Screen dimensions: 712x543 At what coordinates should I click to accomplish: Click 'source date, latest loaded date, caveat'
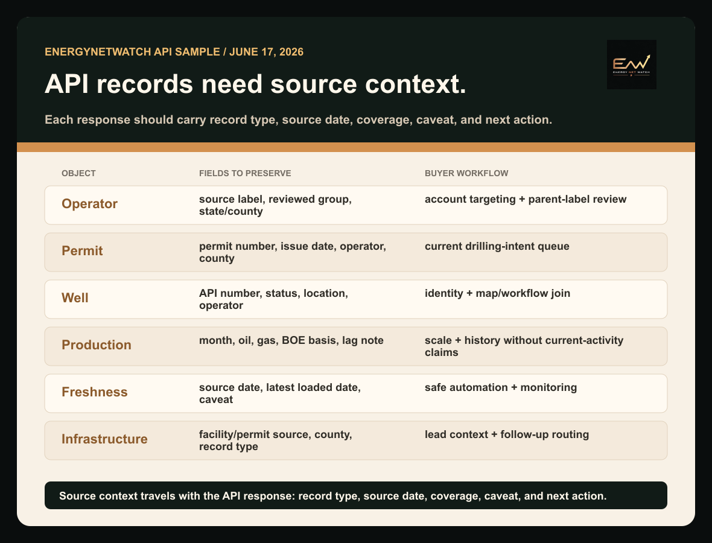[280, 393]
